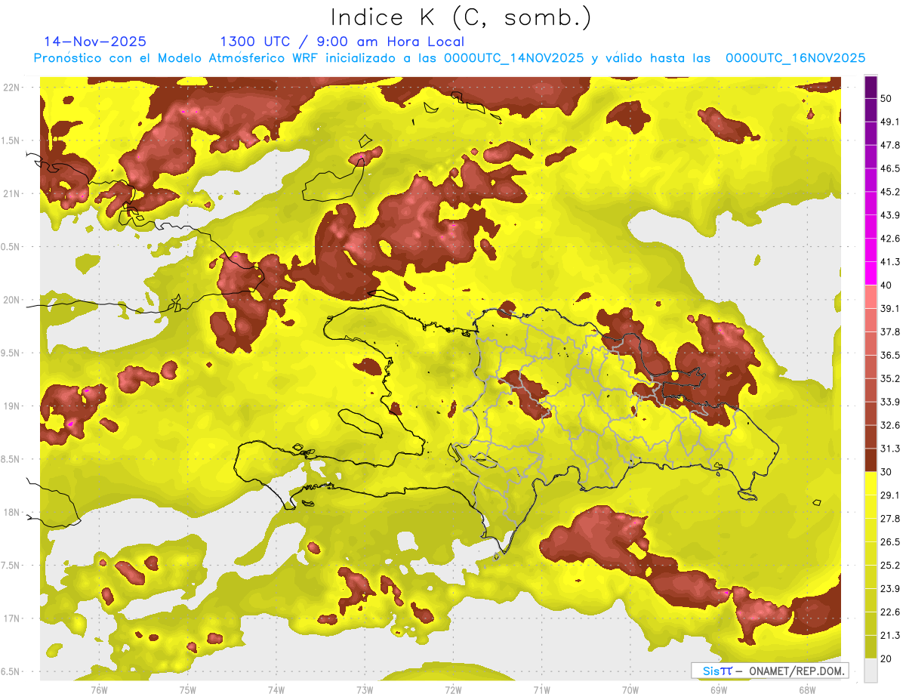Click the '76W' longitude label
Viewport: 906px width, 700px height.
coord(99,689)
